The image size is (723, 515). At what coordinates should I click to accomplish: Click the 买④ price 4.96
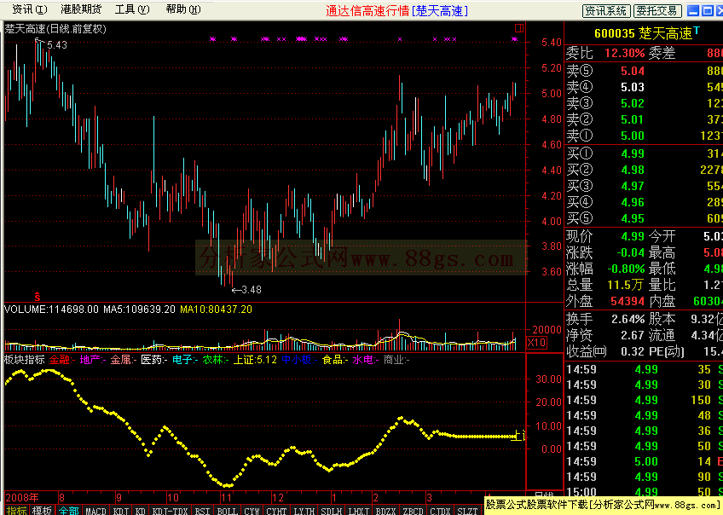point(632,202)
